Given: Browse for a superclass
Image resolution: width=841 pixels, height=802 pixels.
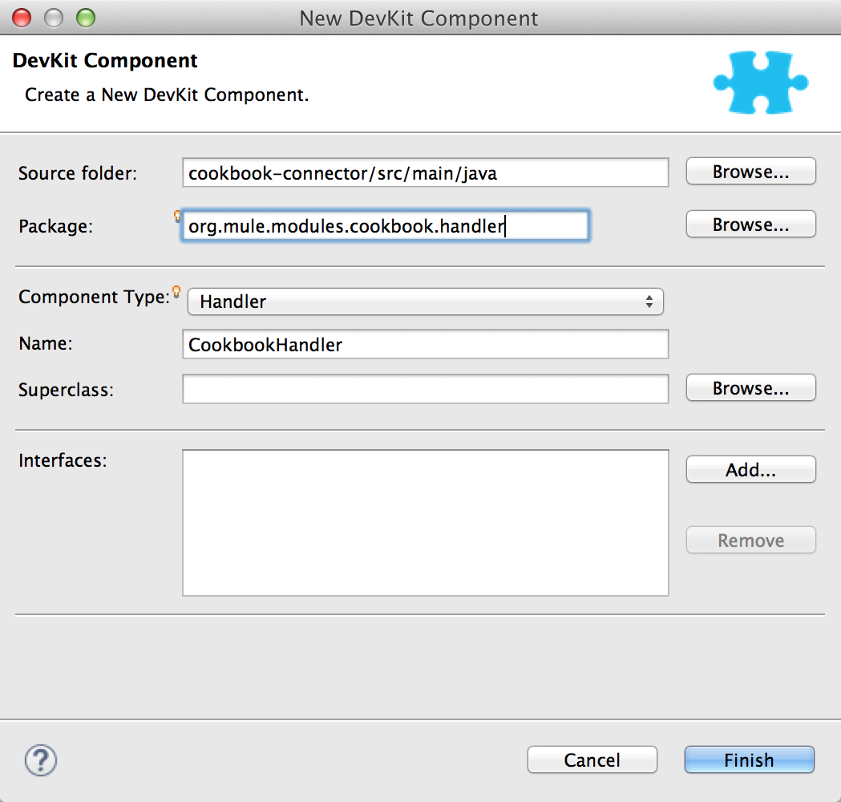Looking at the screenshot, I should click(x=750, y=387).
